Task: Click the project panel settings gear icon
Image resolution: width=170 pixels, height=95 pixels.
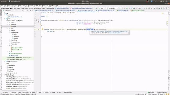Action: [x=30, y=11]
